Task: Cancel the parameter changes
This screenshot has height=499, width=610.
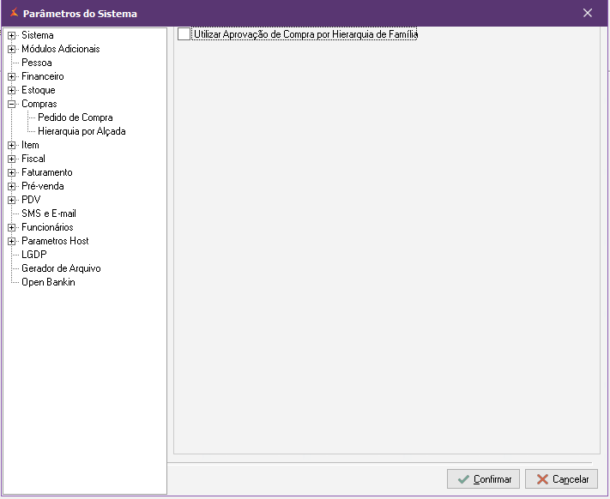Action: [x=561, y=479]
